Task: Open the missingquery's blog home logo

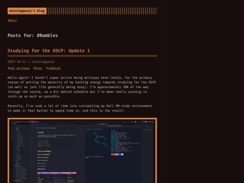Action: [x=27, y=11]
